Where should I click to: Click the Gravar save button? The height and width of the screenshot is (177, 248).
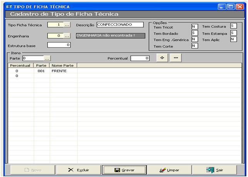[x=124, y=170]
